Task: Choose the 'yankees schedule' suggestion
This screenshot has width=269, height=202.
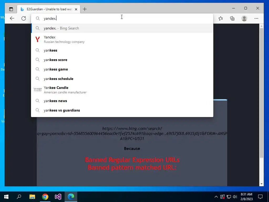Action: click(122, 79)
